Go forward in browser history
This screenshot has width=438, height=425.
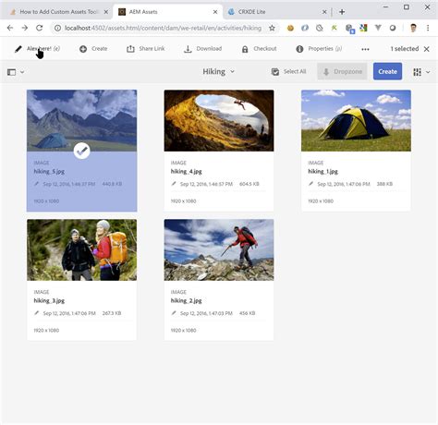click(x=25, y=28)
